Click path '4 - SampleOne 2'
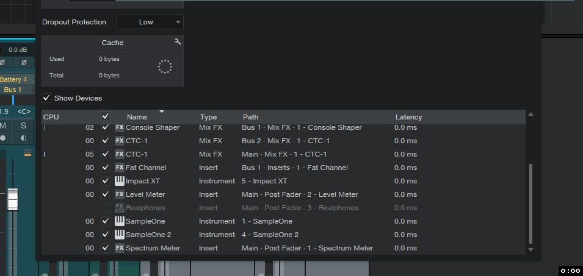The height and width of the screenshot is (276, 583). tap(270, 235)
